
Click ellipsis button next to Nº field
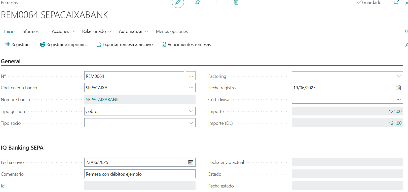point(191,76)
